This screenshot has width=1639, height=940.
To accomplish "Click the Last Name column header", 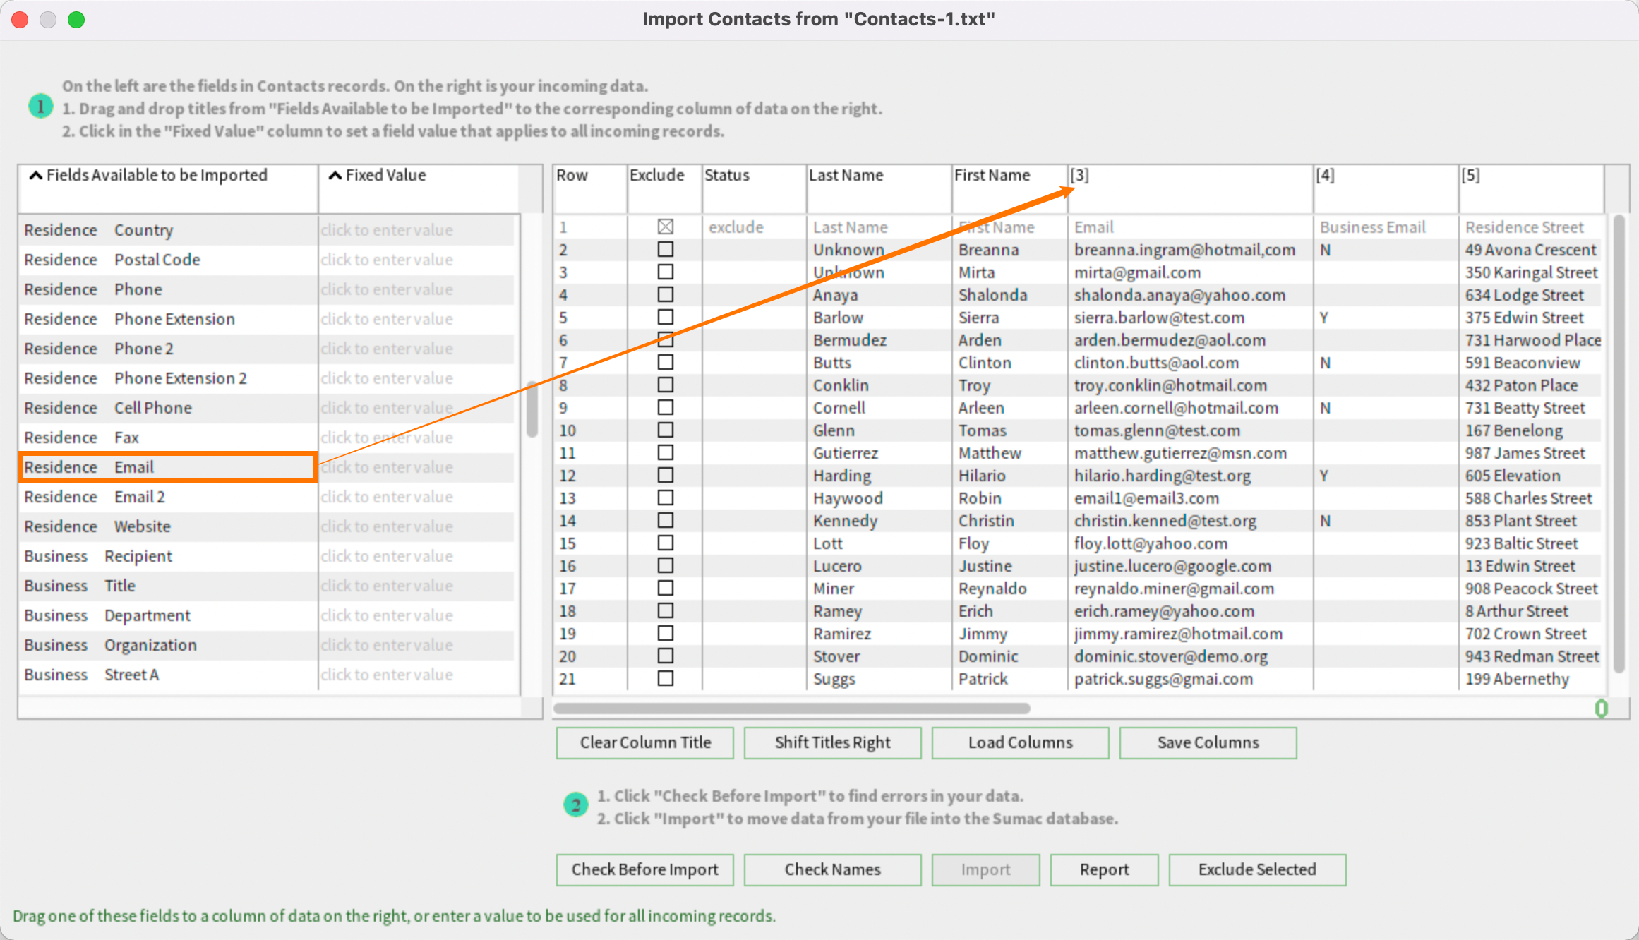I will pos(879,188).
